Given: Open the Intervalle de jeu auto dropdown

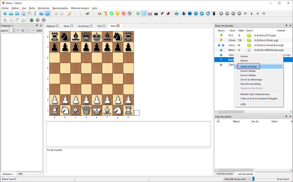Looking at the screenshot, I should coord(236,179).
